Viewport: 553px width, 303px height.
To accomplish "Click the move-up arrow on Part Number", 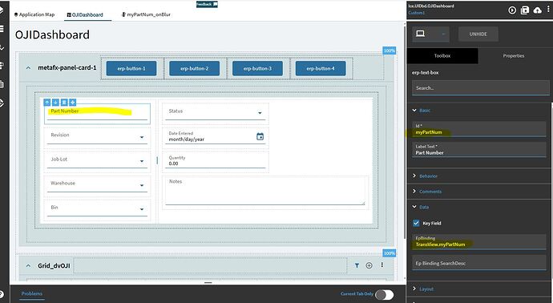I will pos(47,103).
